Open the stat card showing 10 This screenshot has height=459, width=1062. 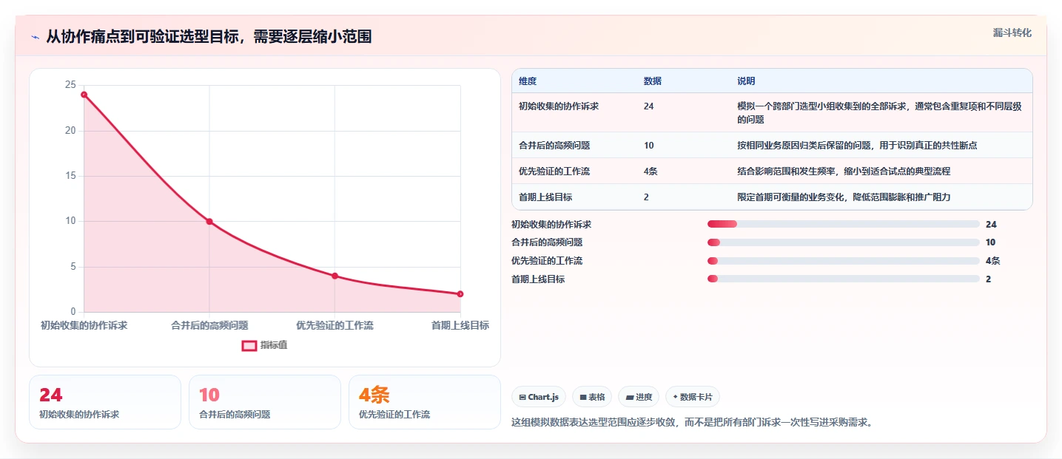tap(265, 402)
